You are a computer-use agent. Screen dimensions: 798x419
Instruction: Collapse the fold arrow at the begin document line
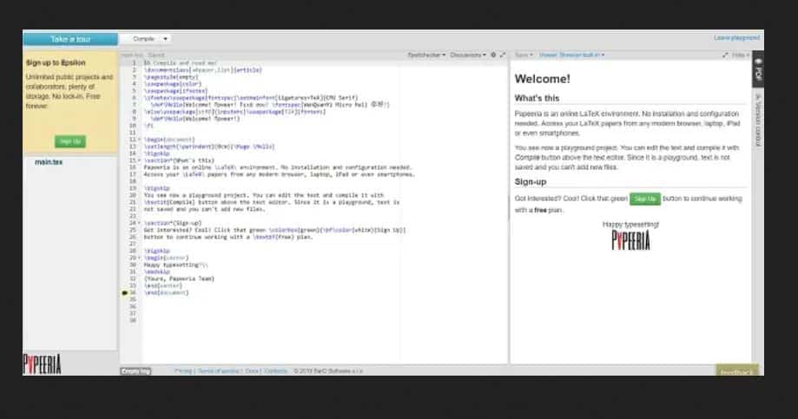coord(140,140)
